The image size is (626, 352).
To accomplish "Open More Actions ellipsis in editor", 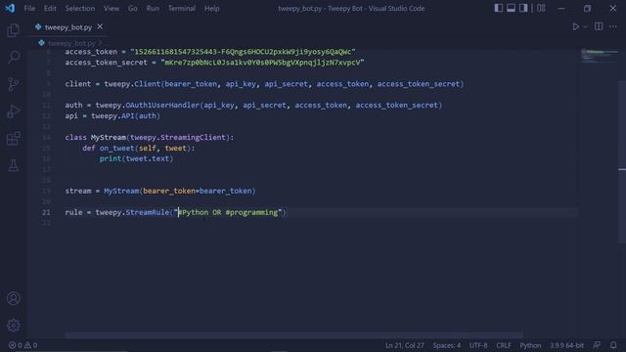I will [613, 26].
